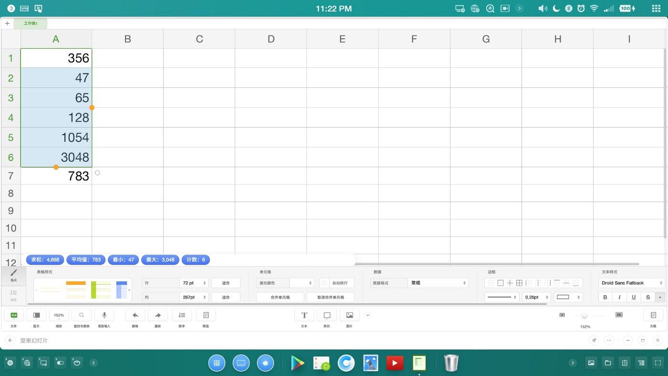Insert a shape using 形状 icon
This screenshot has height=376, width=668.
click(327, 315)
